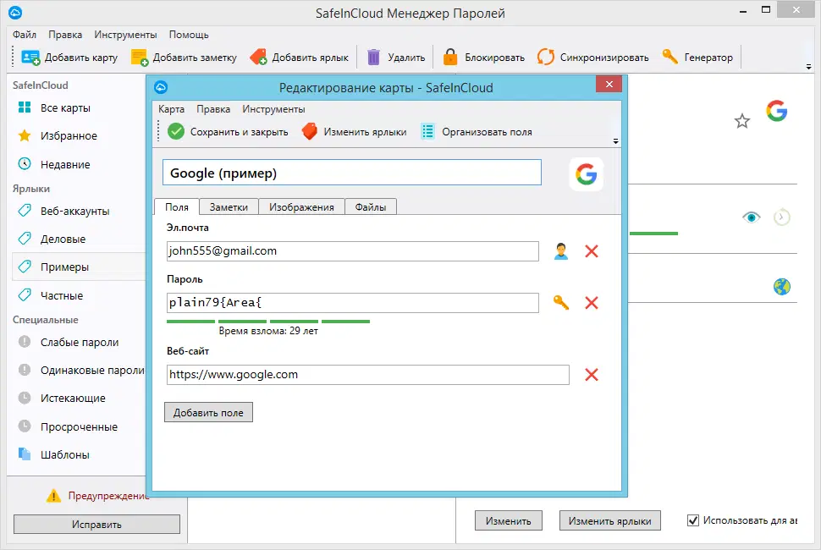This screenshot has height=550, width=821.
Task: Delete the email field with red X
Action: click(592, 251)
